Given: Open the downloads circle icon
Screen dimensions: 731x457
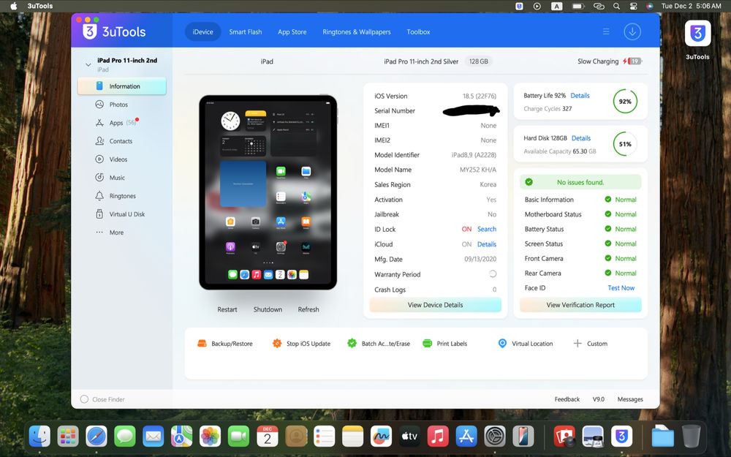Looking at the screenshot, I should (x=632, y=31).
